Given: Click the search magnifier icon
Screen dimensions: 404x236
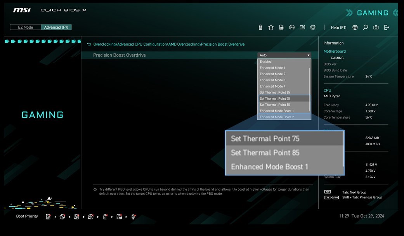Looking at the screenshot, I should [x=365, y=27].
